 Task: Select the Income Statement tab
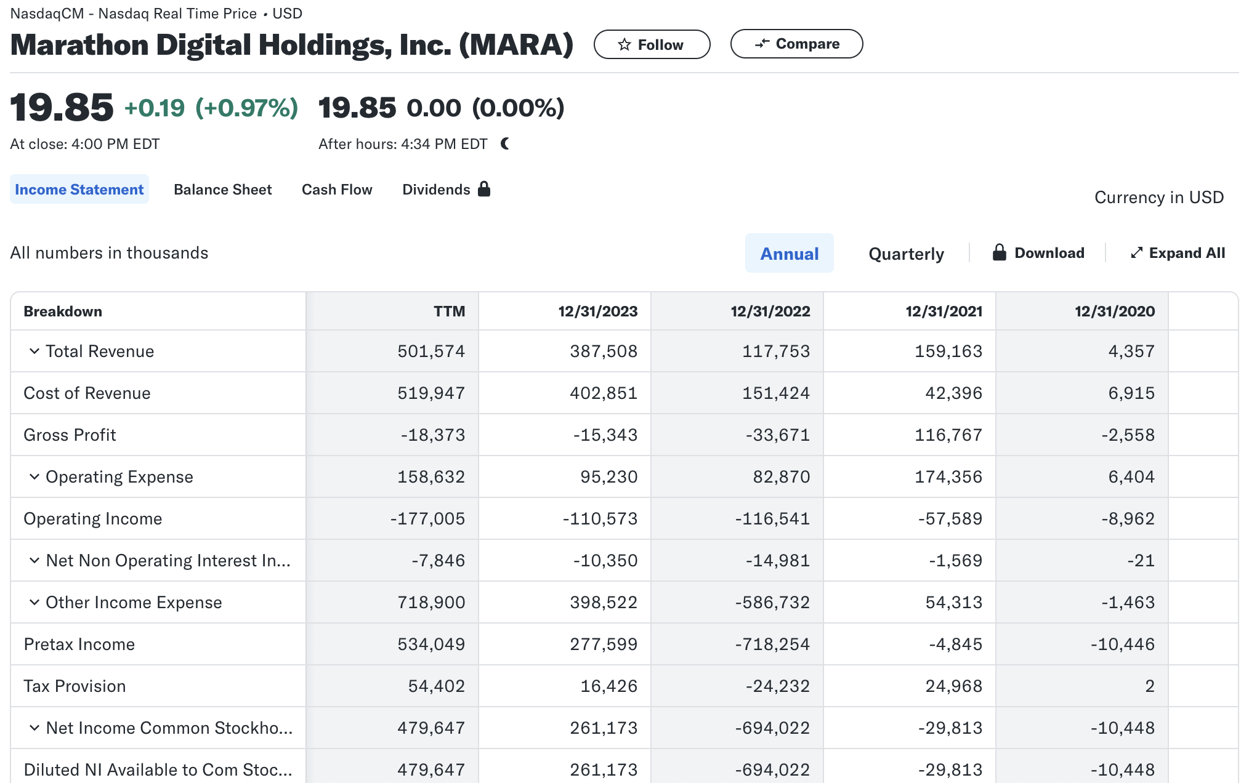[x=79, y=190]
